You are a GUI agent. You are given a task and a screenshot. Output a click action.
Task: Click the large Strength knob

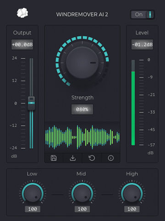tap(82, 63)
